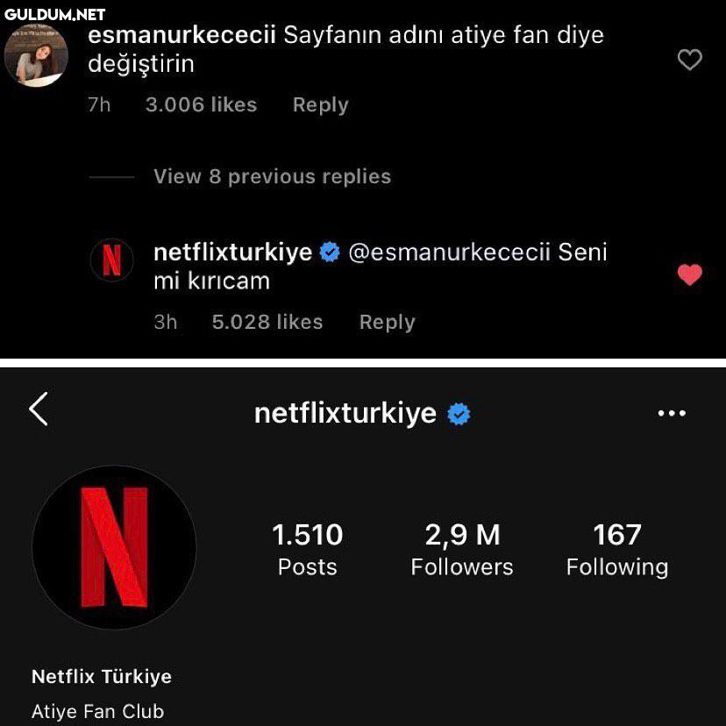Reply to esmanurkececii's comment
This screenshot has width=726, height=726.
tap(320, 104)
